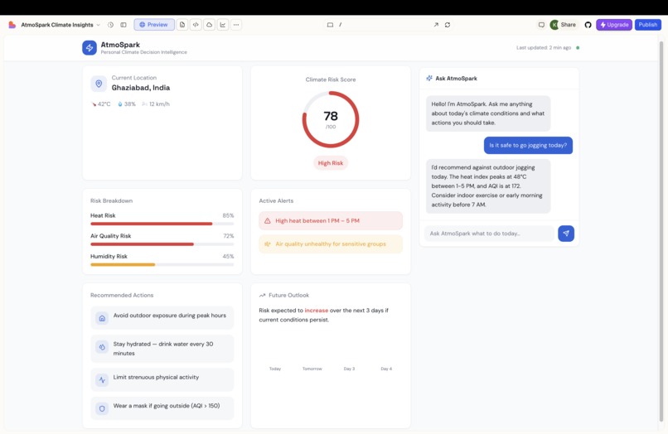Toggle the sidebar panel icon

coord(123,25)
